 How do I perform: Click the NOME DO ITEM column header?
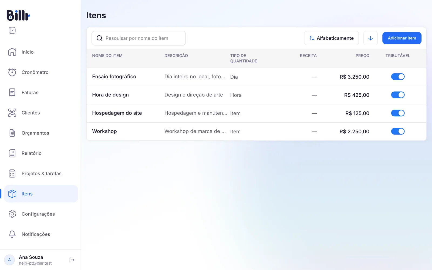pyautogui.click(x=107, y=56)
